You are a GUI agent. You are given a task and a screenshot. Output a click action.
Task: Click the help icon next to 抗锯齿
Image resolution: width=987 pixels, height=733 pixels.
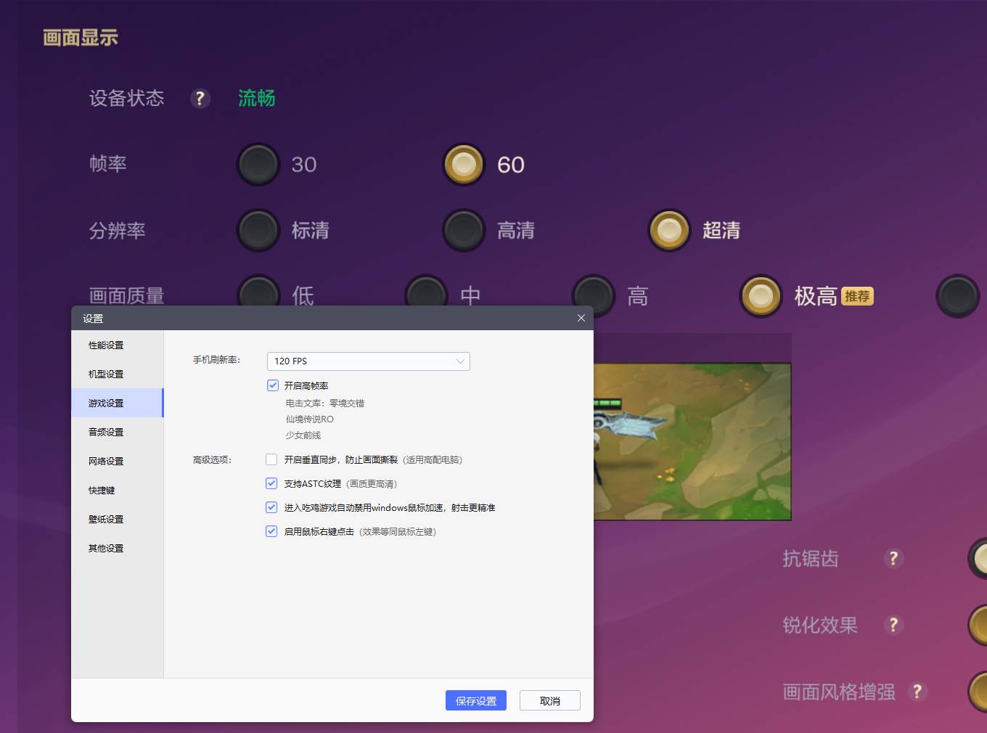pyautogui.click(x=893, y=558)
